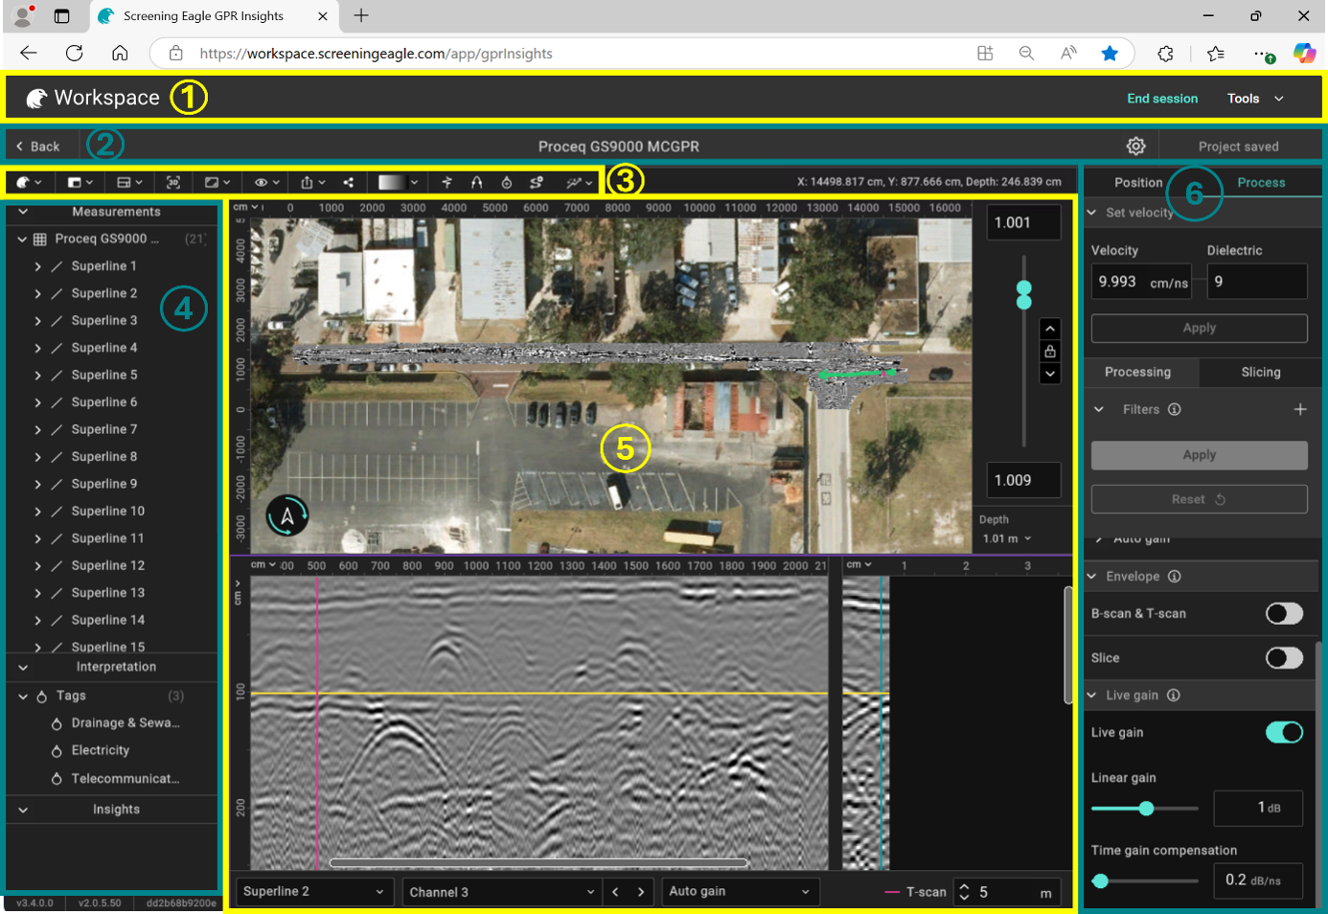Disable the Live gain switch
1328x914 pixels.
1284,732
